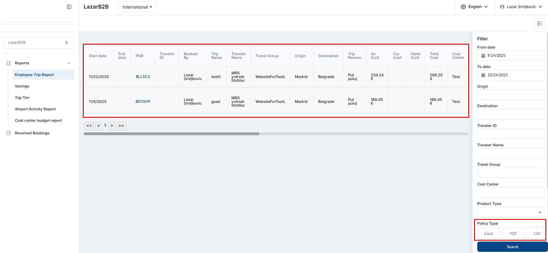This screenshot has width=548, height=253.
Task: Go to next page button
Action: click(112, 126)
